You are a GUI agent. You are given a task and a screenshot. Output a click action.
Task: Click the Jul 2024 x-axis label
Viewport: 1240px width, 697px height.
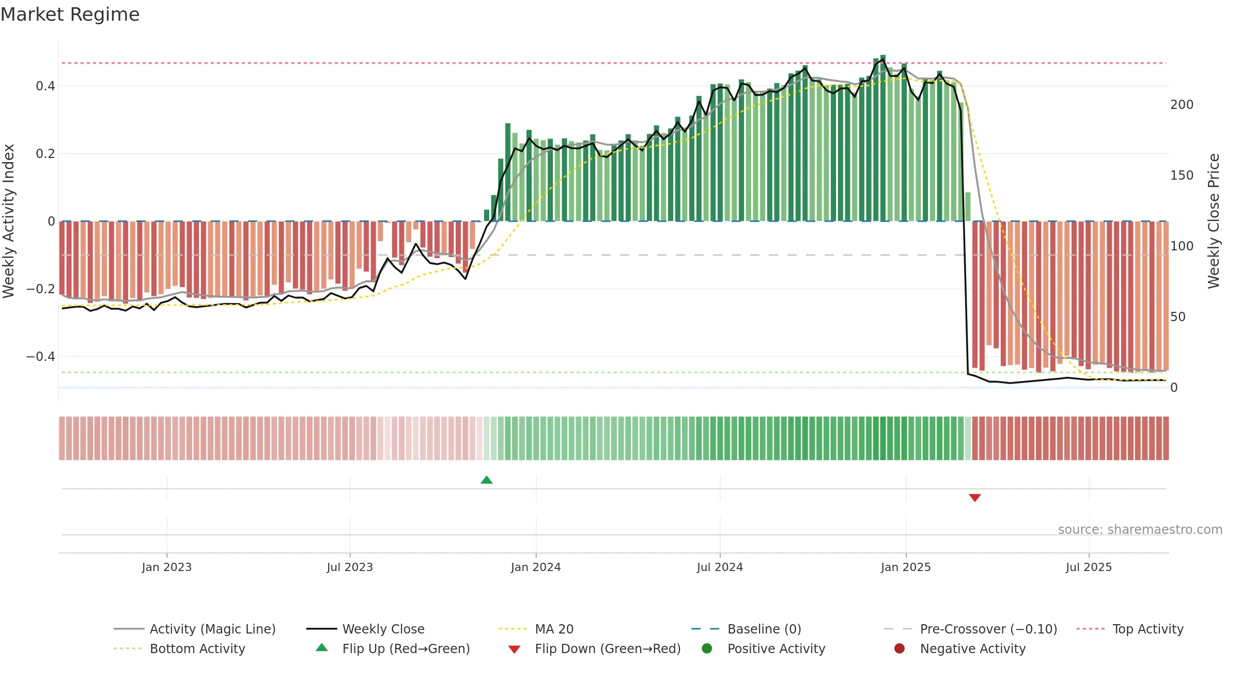tap(720, 567)
